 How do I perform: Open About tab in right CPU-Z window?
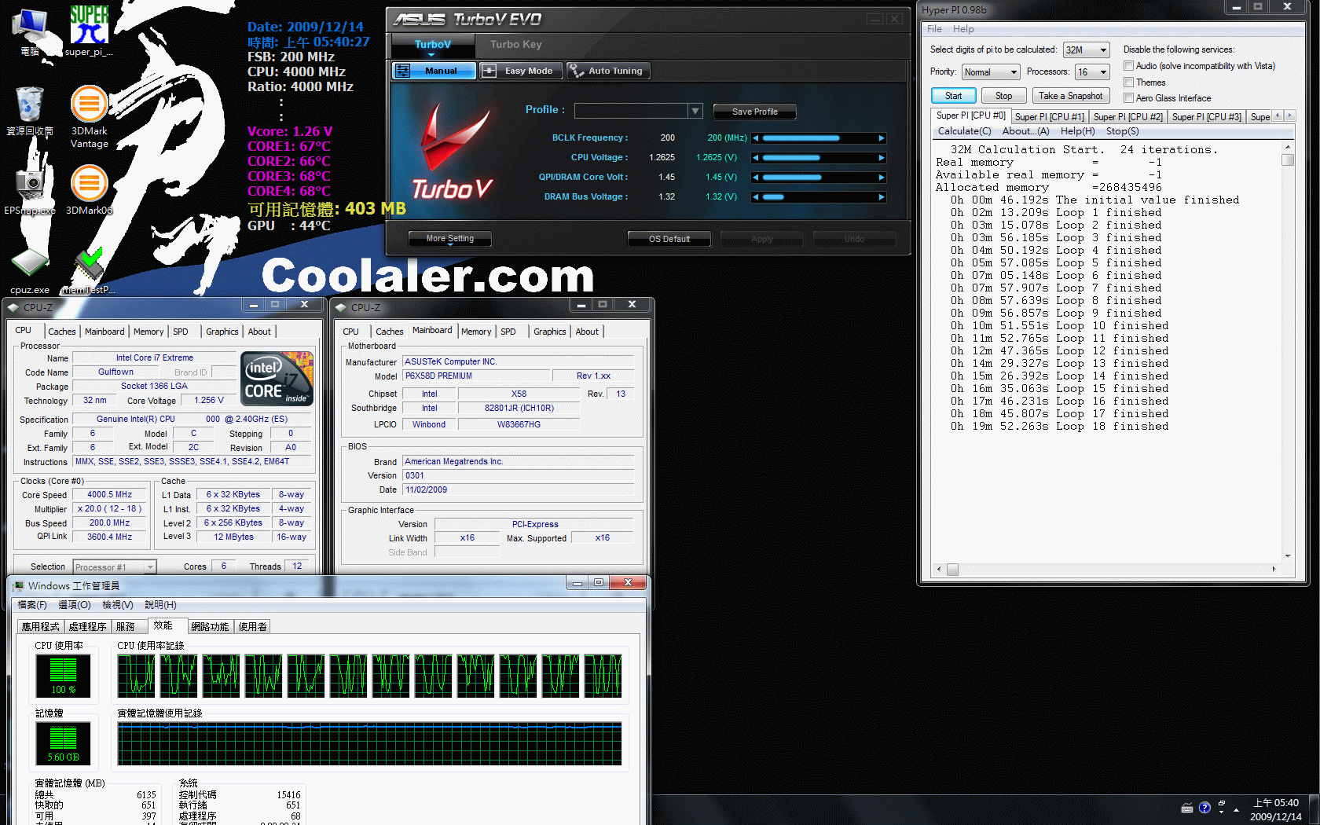click(587, 332)
